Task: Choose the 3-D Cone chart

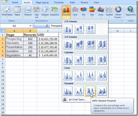Action: click(x=102, y=76)
